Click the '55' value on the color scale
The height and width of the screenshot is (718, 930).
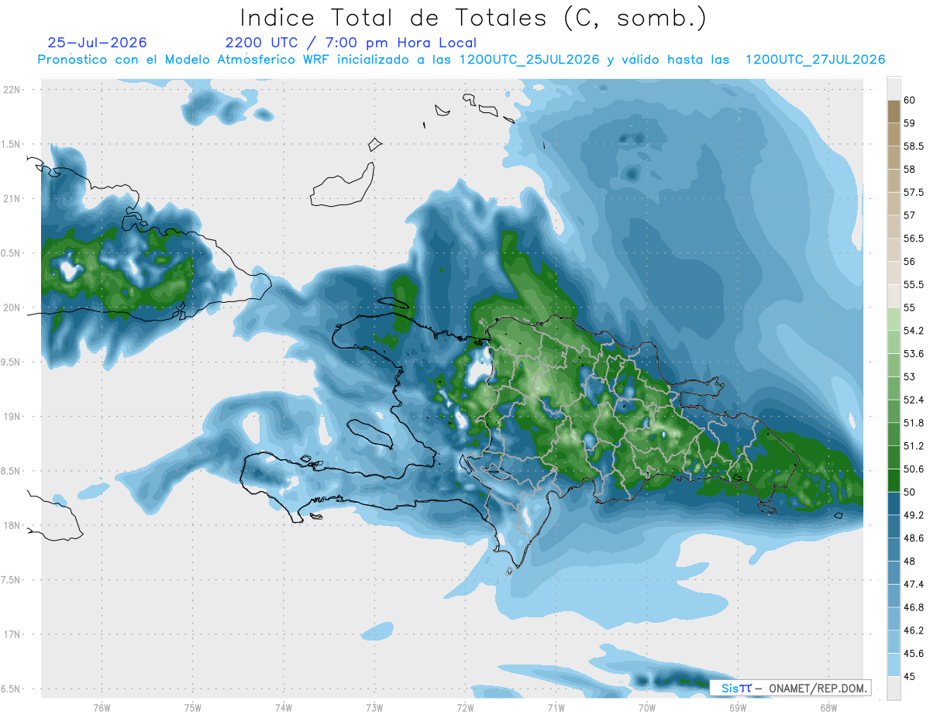[x=911, y=307]
